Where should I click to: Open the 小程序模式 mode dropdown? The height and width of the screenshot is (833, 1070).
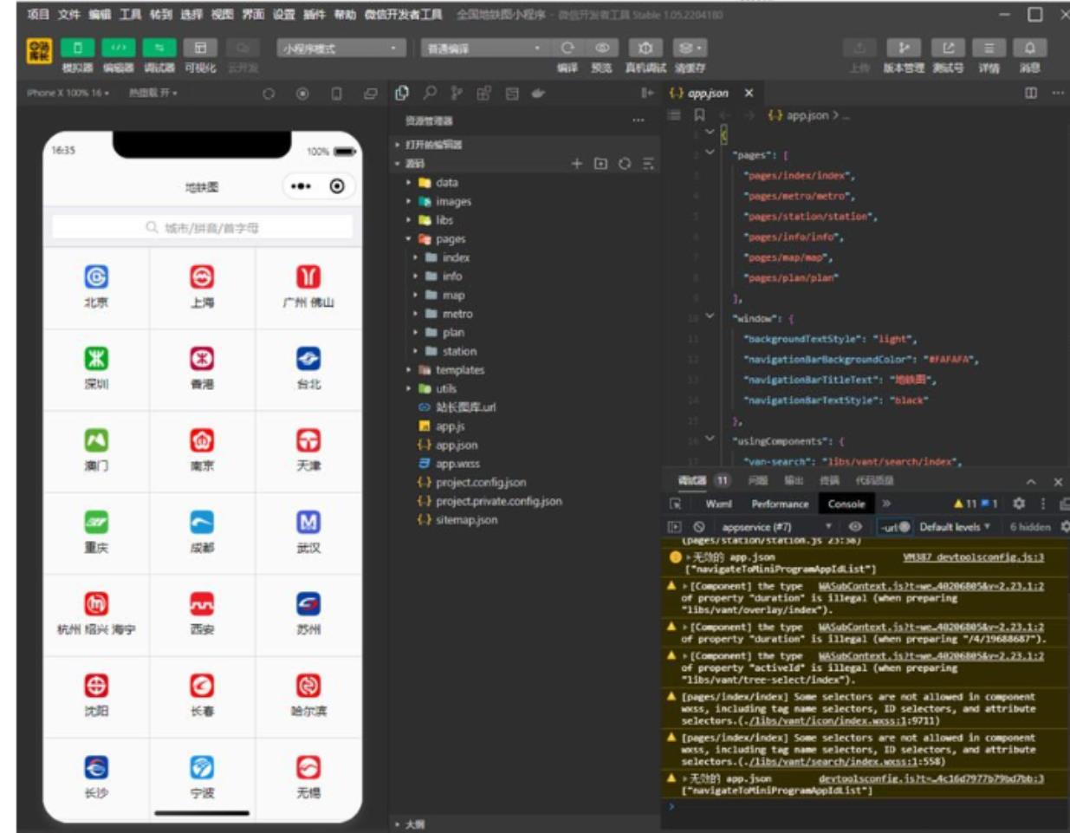coord(340,49)
